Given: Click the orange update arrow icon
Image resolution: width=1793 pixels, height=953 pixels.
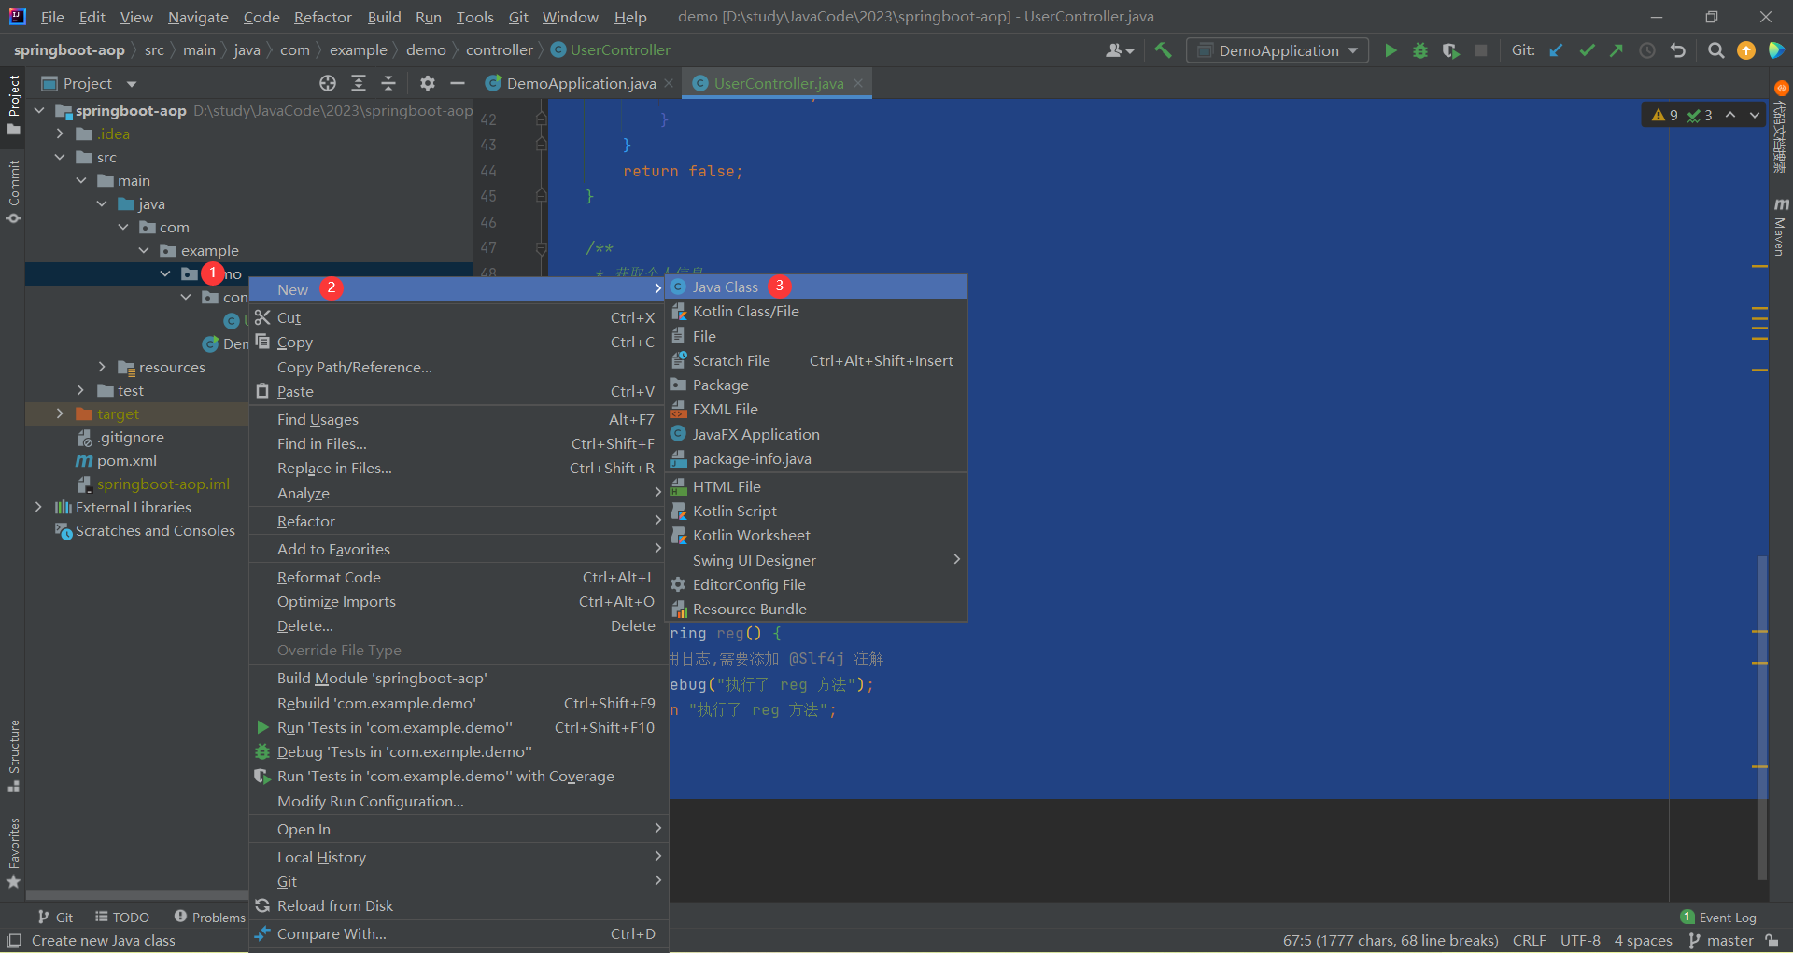Looking at the screenshot, I should tap(1745, 50).
